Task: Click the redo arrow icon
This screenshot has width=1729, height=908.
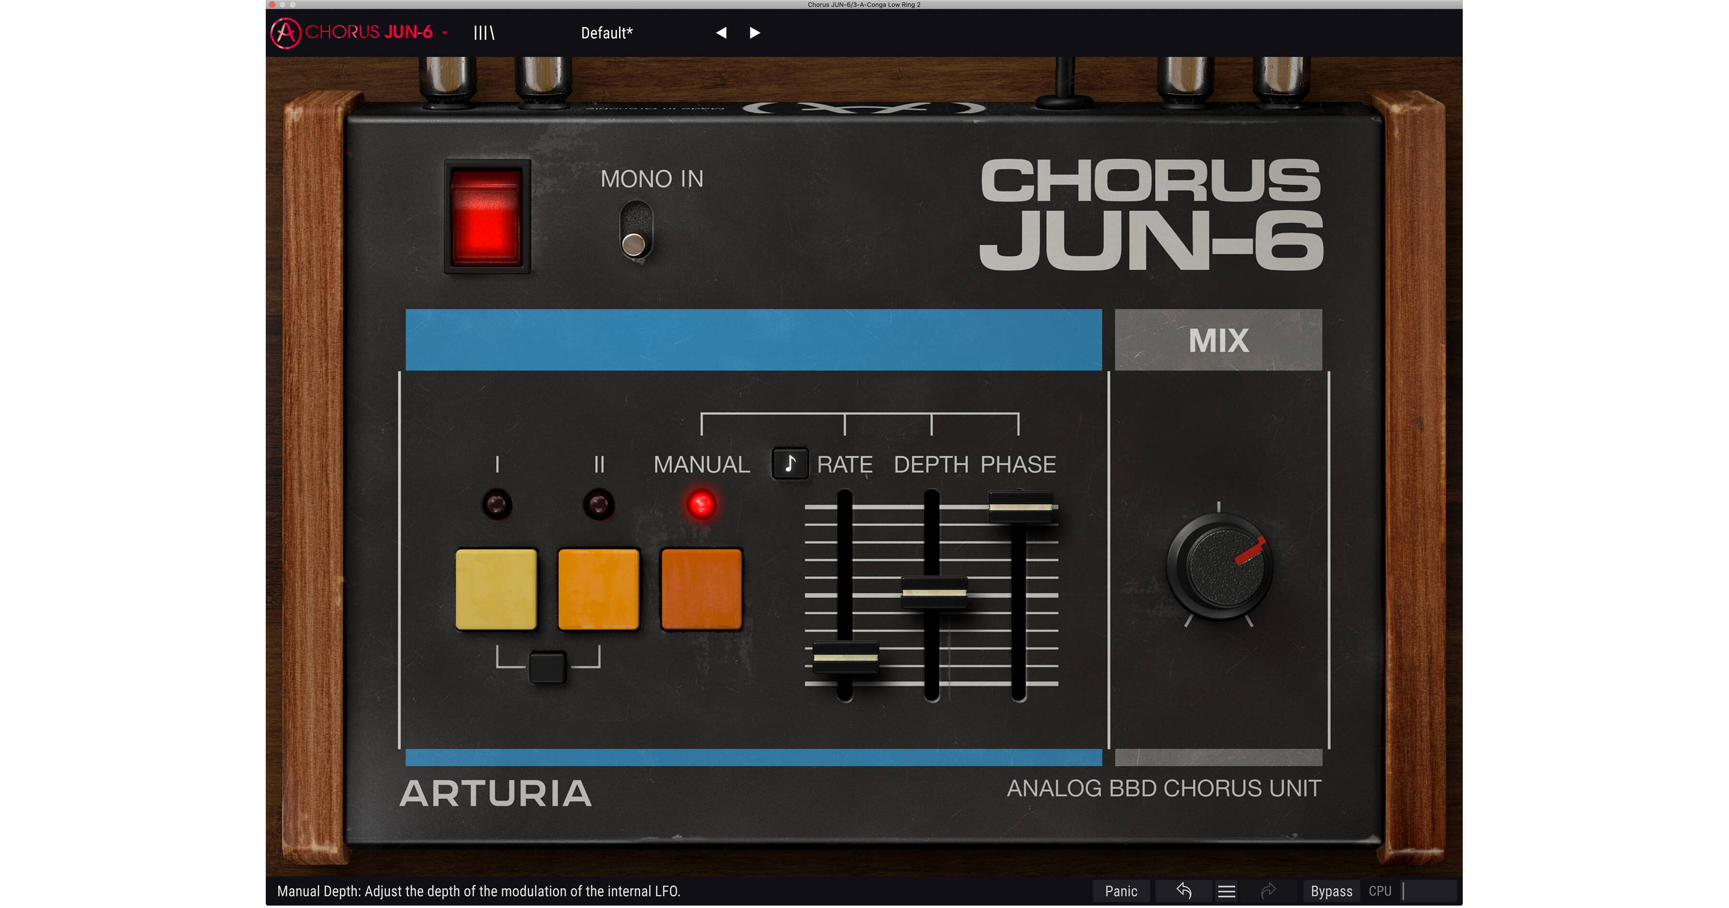Action: pos(1270,891)
